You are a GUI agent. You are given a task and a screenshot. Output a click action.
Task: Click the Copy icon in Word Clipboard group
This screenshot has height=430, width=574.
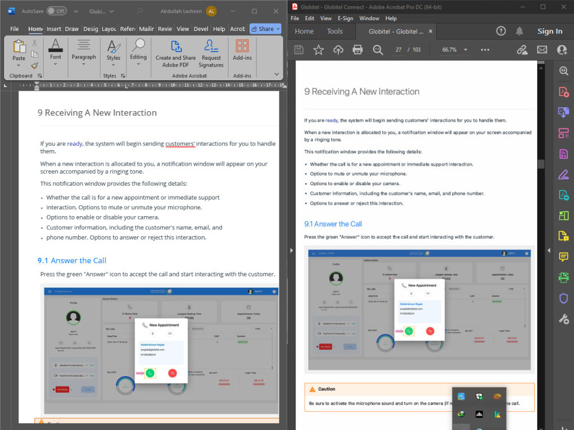click(x=34, y=54)
